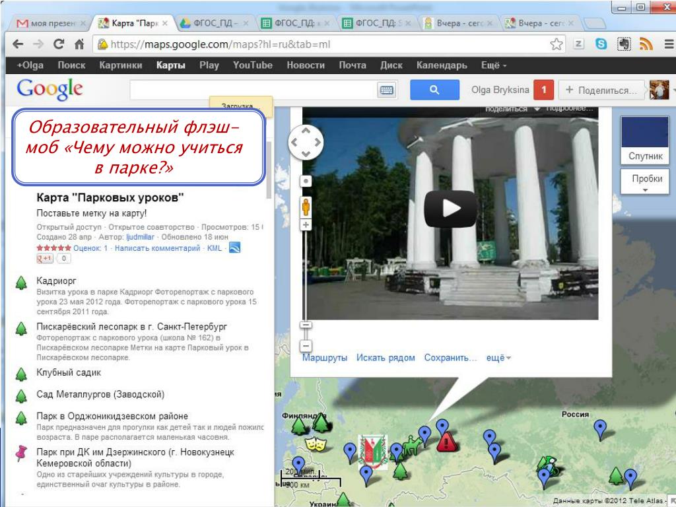The image size is (676, 507).
Task: Switch the map to Спутник satellite view
Action: pos(644,140)
